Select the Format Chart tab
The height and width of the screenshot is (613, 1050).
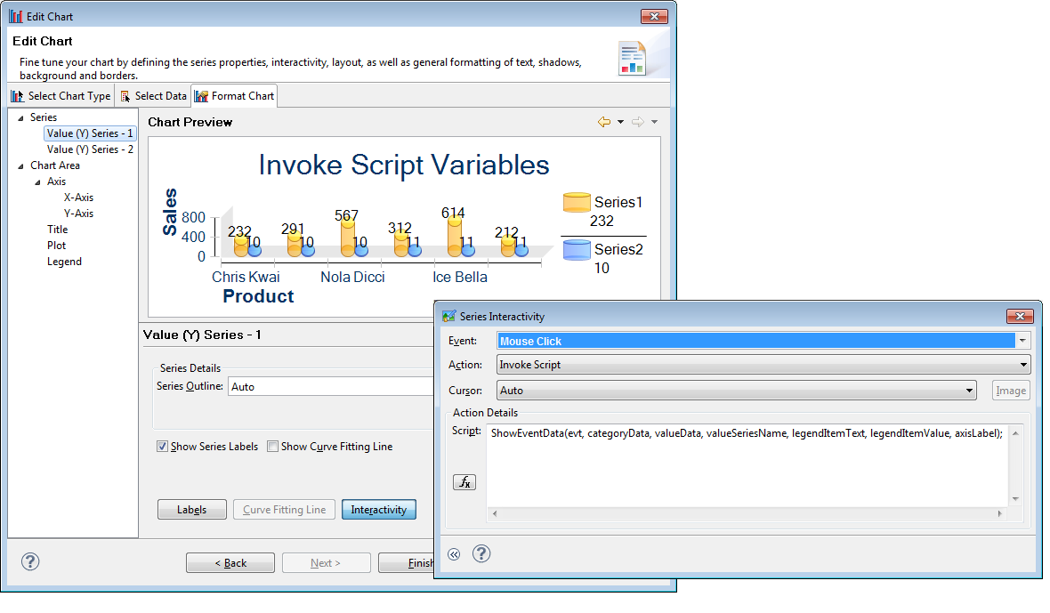[234, 96]
